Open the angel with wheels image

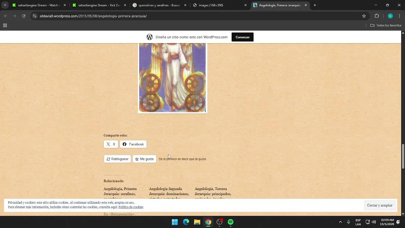[172, 78]
